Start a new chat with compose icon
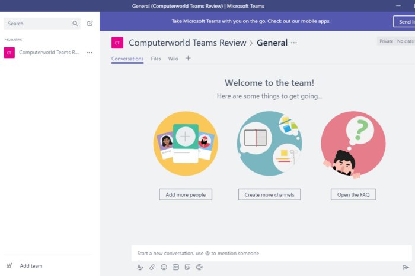415x276 pixels. [90, 24]
